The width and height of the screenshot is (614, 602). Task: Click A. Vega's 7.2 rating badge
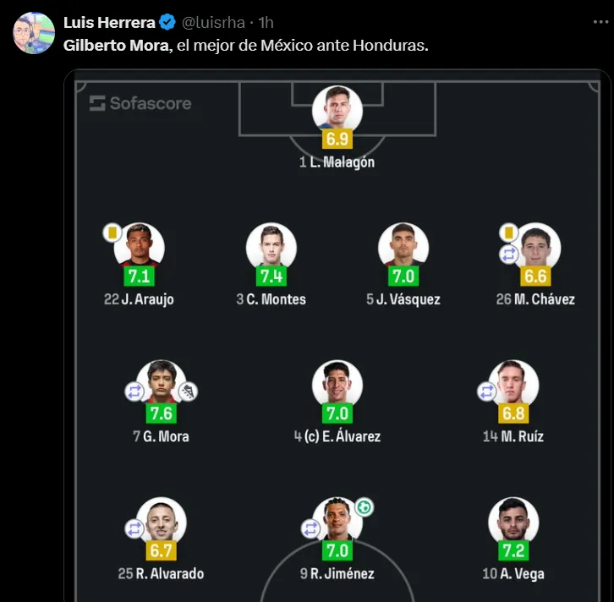click(x=513, y=550)
